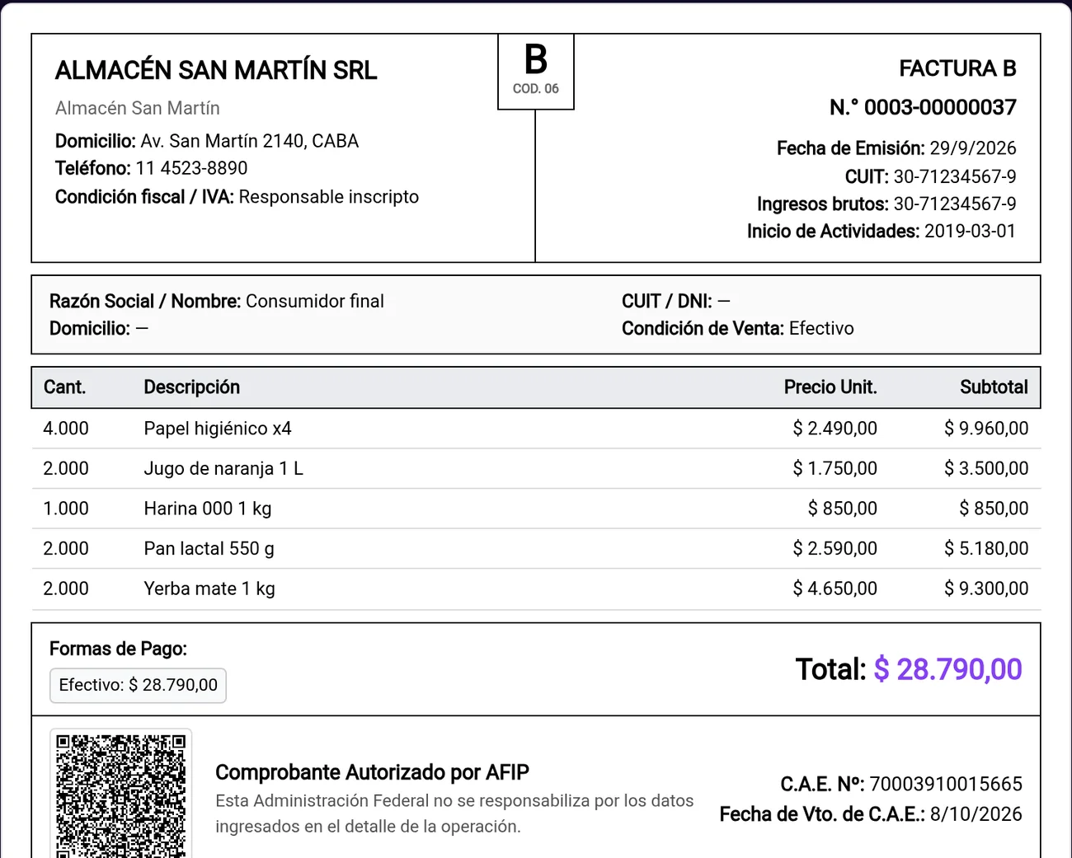Image resolution: width=1072 pixels, height=858 pixels.
Task: Click the CUIT value 30-71234567-9
Action: tap(955, 176)
